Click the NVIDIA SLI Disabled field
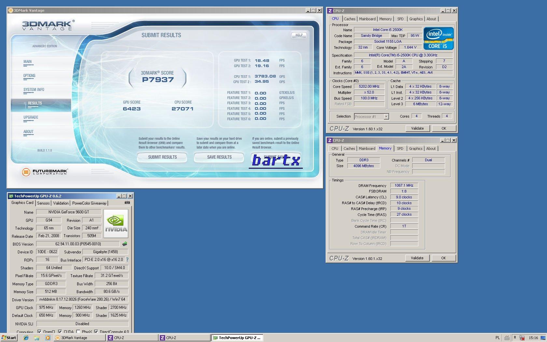Viewport: 547px width, 342px height. point(82,324)
